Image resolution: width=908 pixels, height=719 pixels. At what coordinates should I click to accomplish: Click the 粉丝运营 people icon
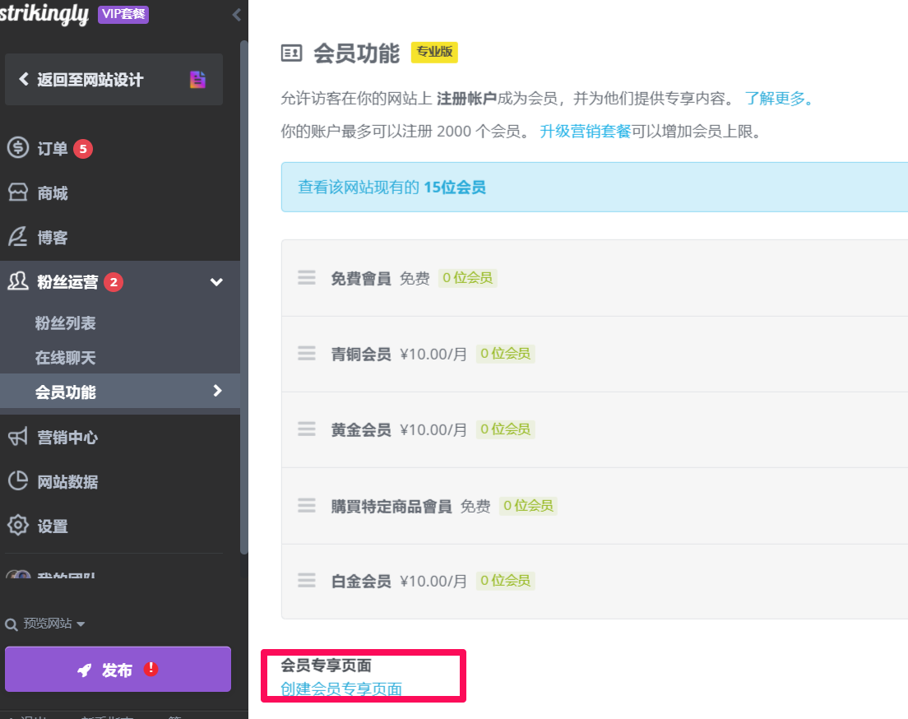18,281
